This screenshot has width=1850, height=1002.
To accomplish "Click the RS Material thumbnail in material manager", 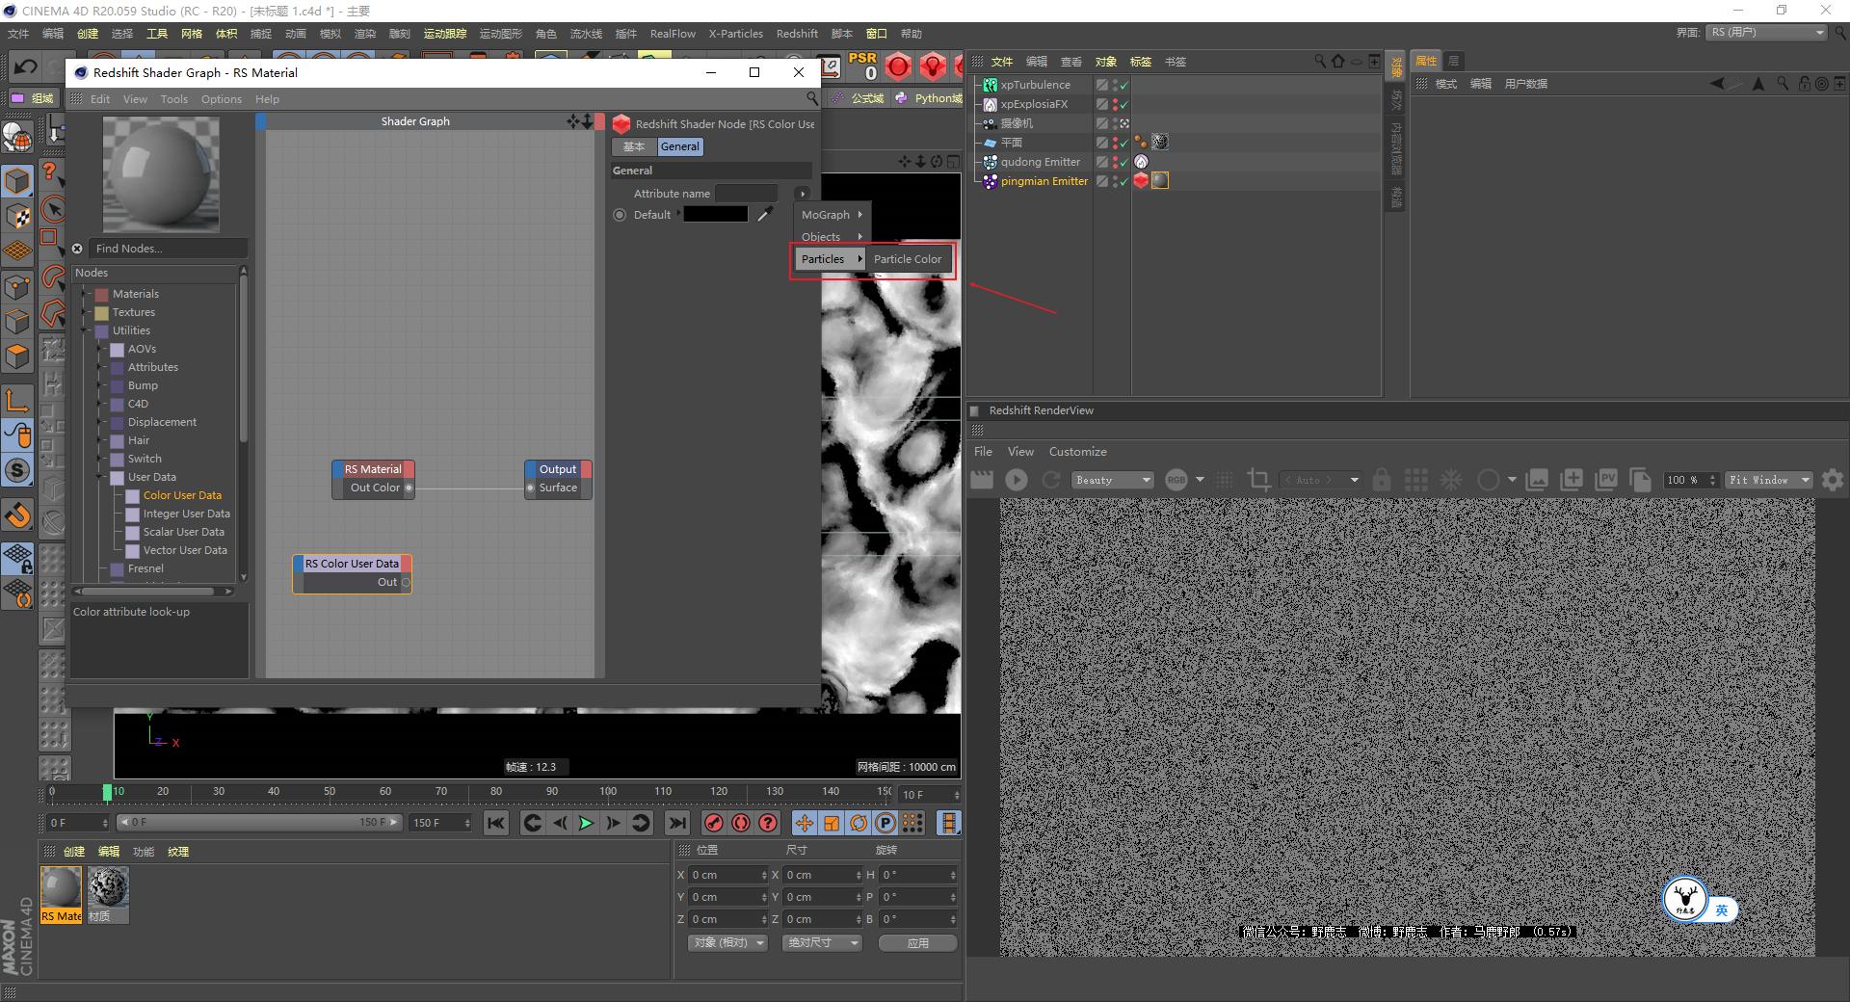I will [x=61, y=888].
